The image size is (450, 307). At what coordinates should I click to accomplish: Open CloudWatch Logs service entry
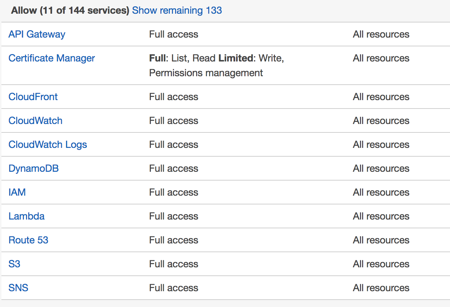[47, 144]
